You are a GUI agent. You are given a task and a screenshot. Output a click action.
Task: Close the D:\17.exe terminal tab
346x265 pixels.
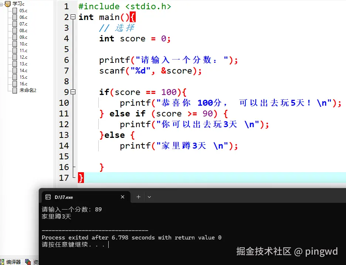pyautogui.click(x=122, y=197)
